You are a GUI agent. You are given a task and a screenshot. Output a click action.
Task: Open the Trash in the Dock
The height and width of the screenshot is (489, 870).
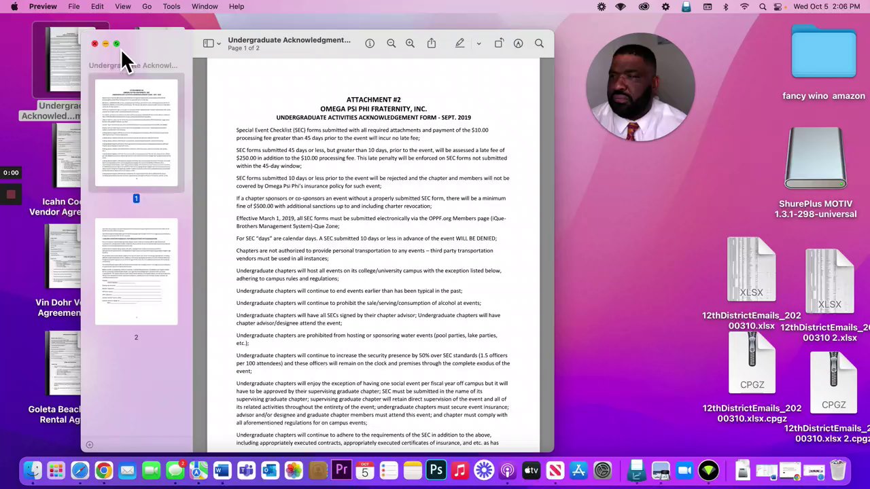click(x=838, y=470)
